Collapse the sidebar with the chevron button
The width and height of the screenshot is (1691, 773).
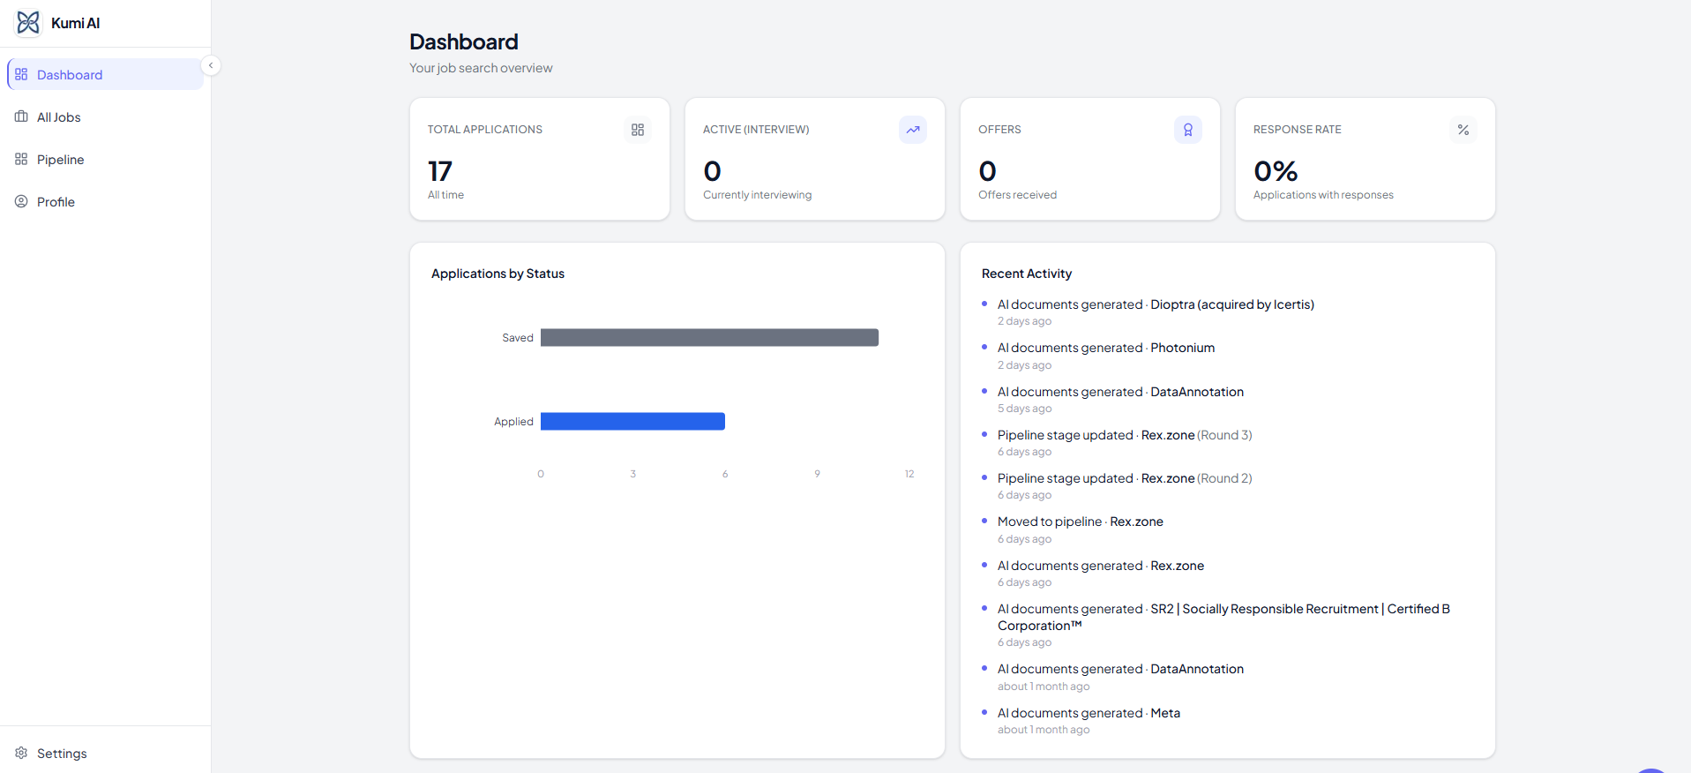coord(211,65)
